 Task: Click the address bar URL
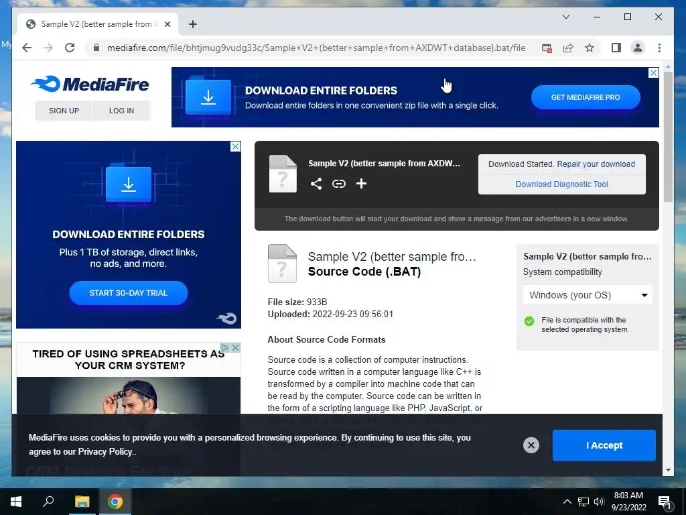[x=316, y=48]
